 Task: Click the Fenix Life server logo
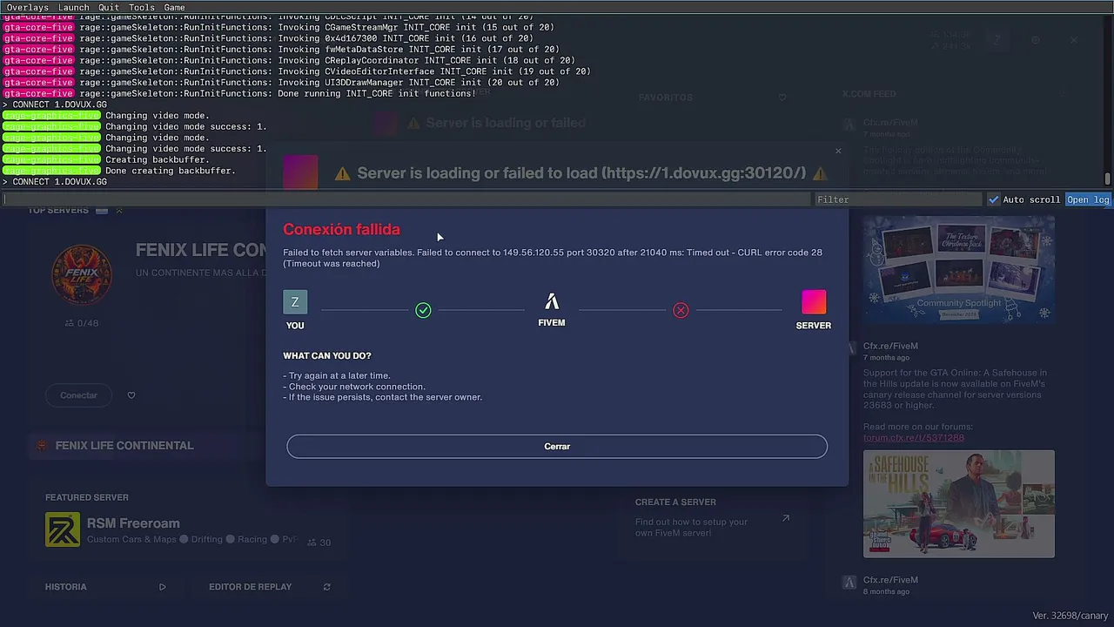82,275
